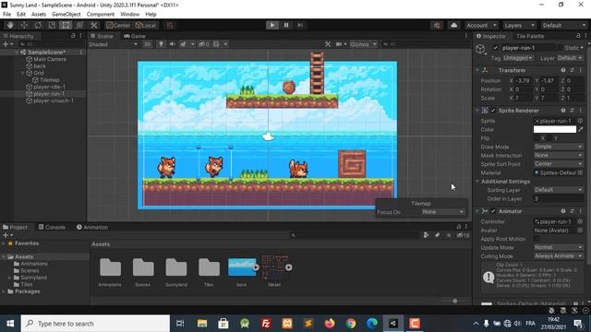This screenshot has width=591, height=332.
Task: Open Collaborate services icon
Action: 437,25
